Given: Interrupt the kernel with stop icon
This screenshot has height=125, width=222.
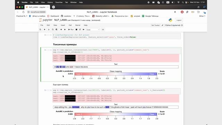Looking at the screenshot, I should coord(76,30).
